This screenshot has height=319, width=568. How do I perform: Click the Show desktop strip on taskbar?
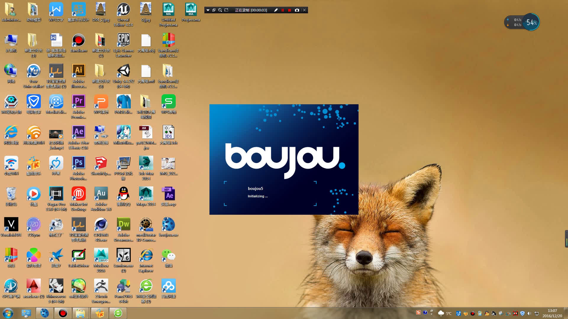[566, 313]
